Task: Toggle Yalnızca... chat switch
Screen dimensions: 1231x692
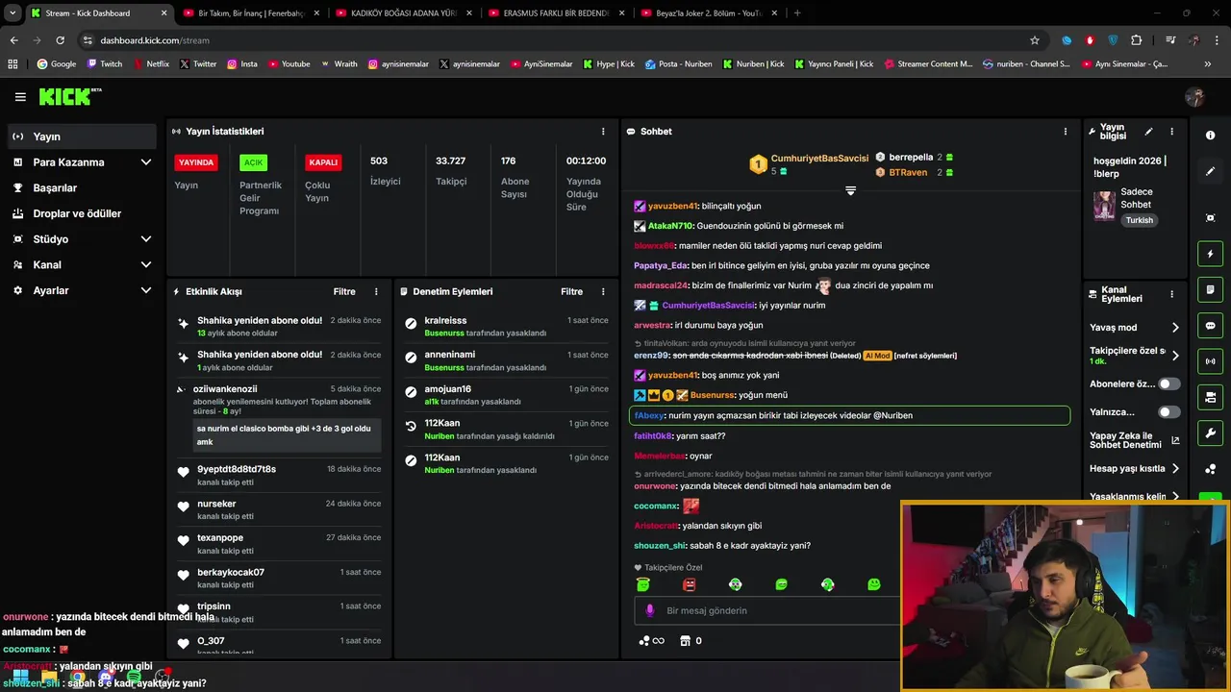Action: click(1168, 412)
